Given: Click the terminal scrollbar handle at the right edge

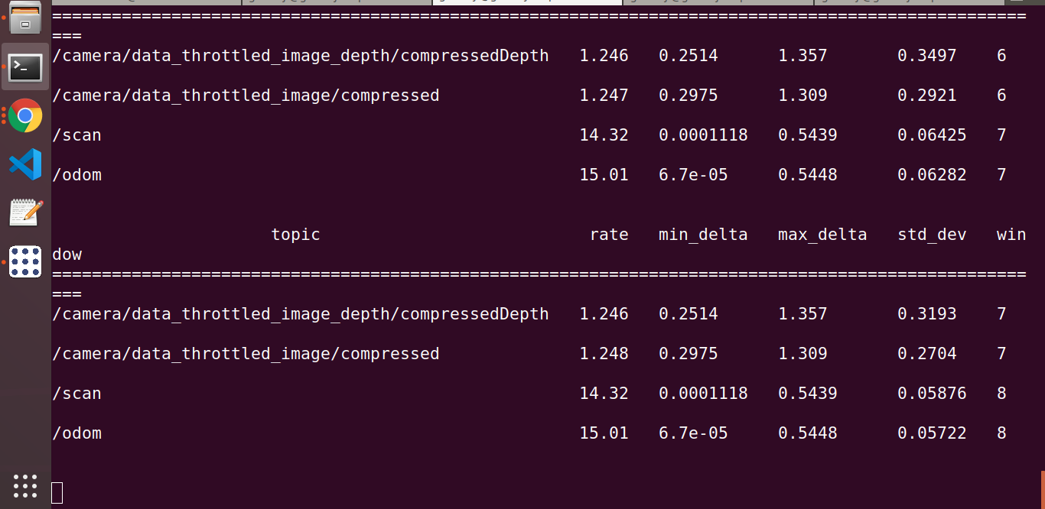Looking at the screenshot, I should click(x=1042, y=489).
